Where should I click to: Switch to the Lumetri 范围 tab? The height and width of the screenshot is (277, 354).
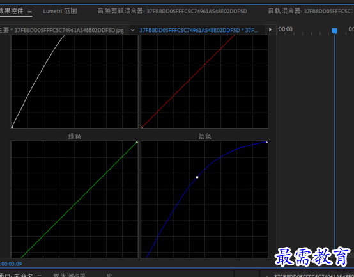pos(60,11)
